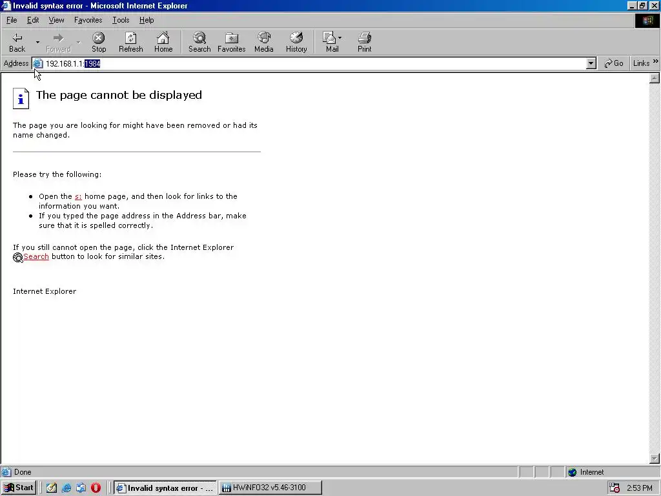Click the 2:53 PM clock
The height and width of the screenshot is (496, 661).
coord(640,488)
